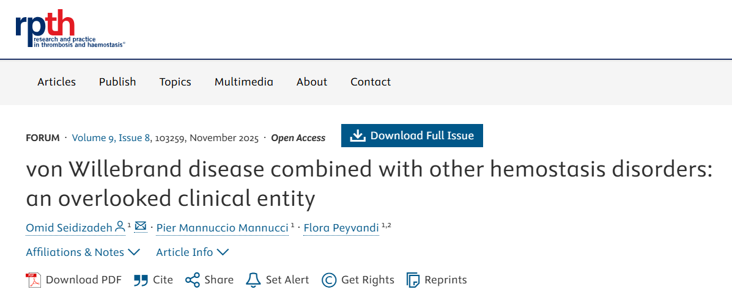The width and height of the screenshot is (732, 295).
Task: Click the Reprints document icon
Action: coord(413,280)
